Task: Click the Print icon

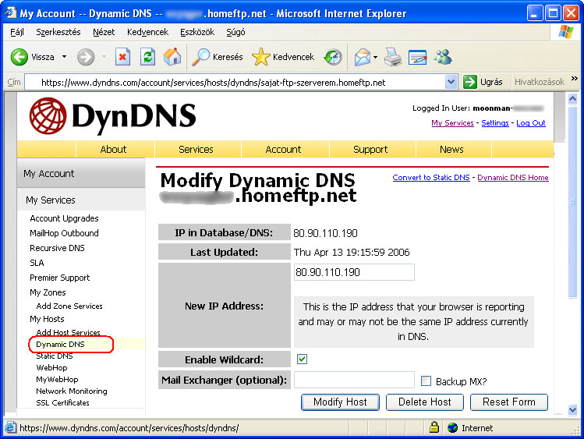Action: [x=392, y=57]
